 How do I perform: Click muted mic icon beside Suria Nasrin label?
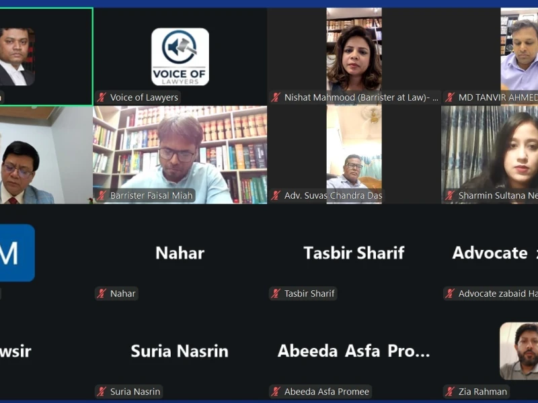(102, 392)
